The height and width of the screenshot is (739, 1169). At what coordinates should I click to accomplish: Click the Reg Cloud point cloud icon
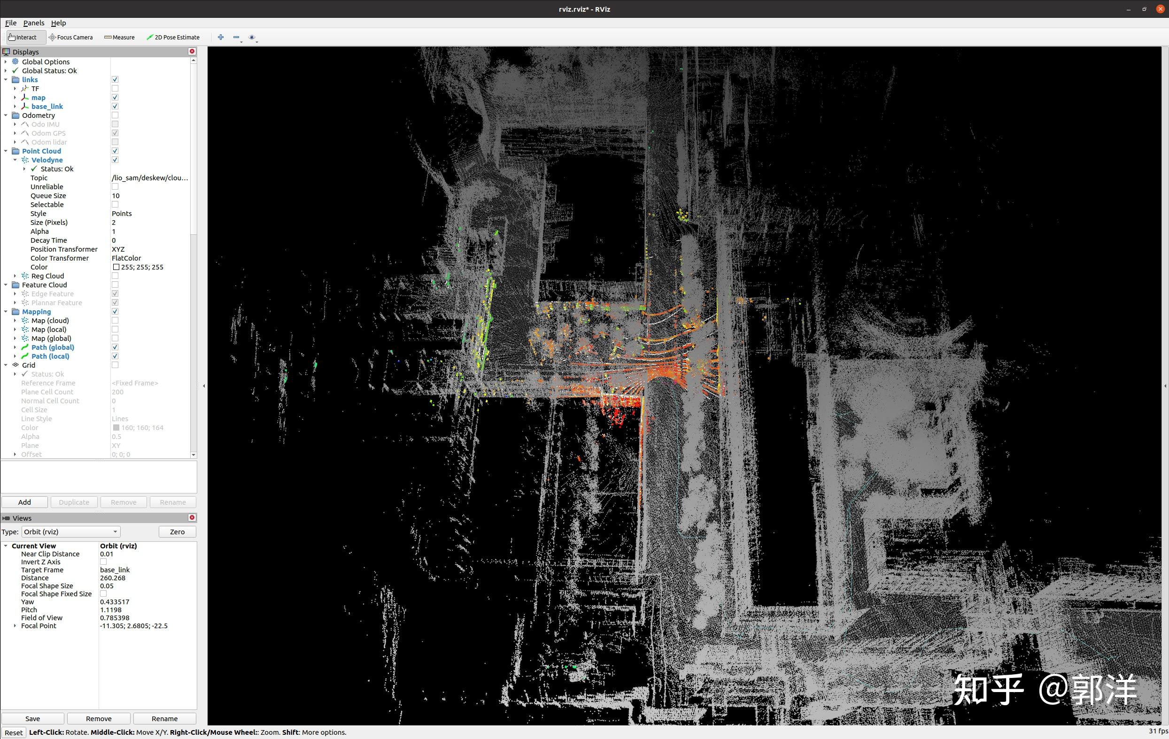coord(25,276)
